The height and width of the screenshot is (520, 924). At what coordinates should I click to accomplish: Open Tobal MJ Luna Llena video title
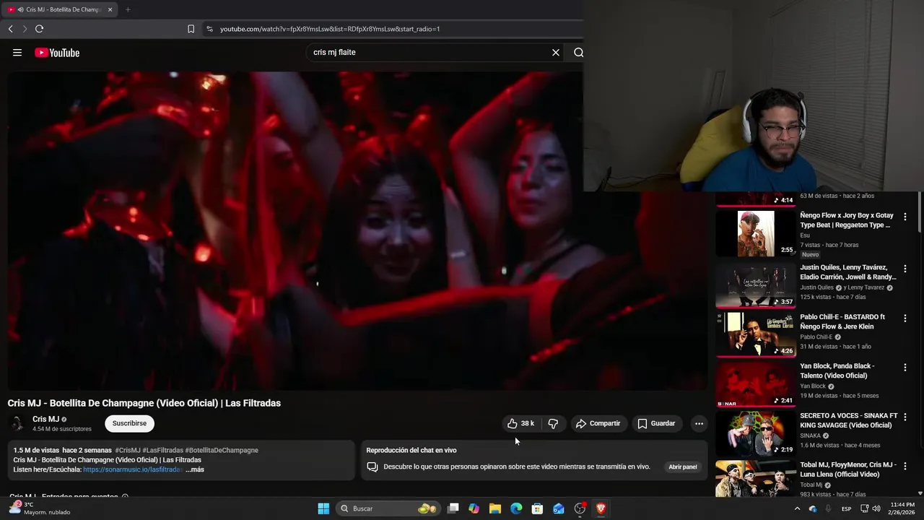click(x=847, y=469)
